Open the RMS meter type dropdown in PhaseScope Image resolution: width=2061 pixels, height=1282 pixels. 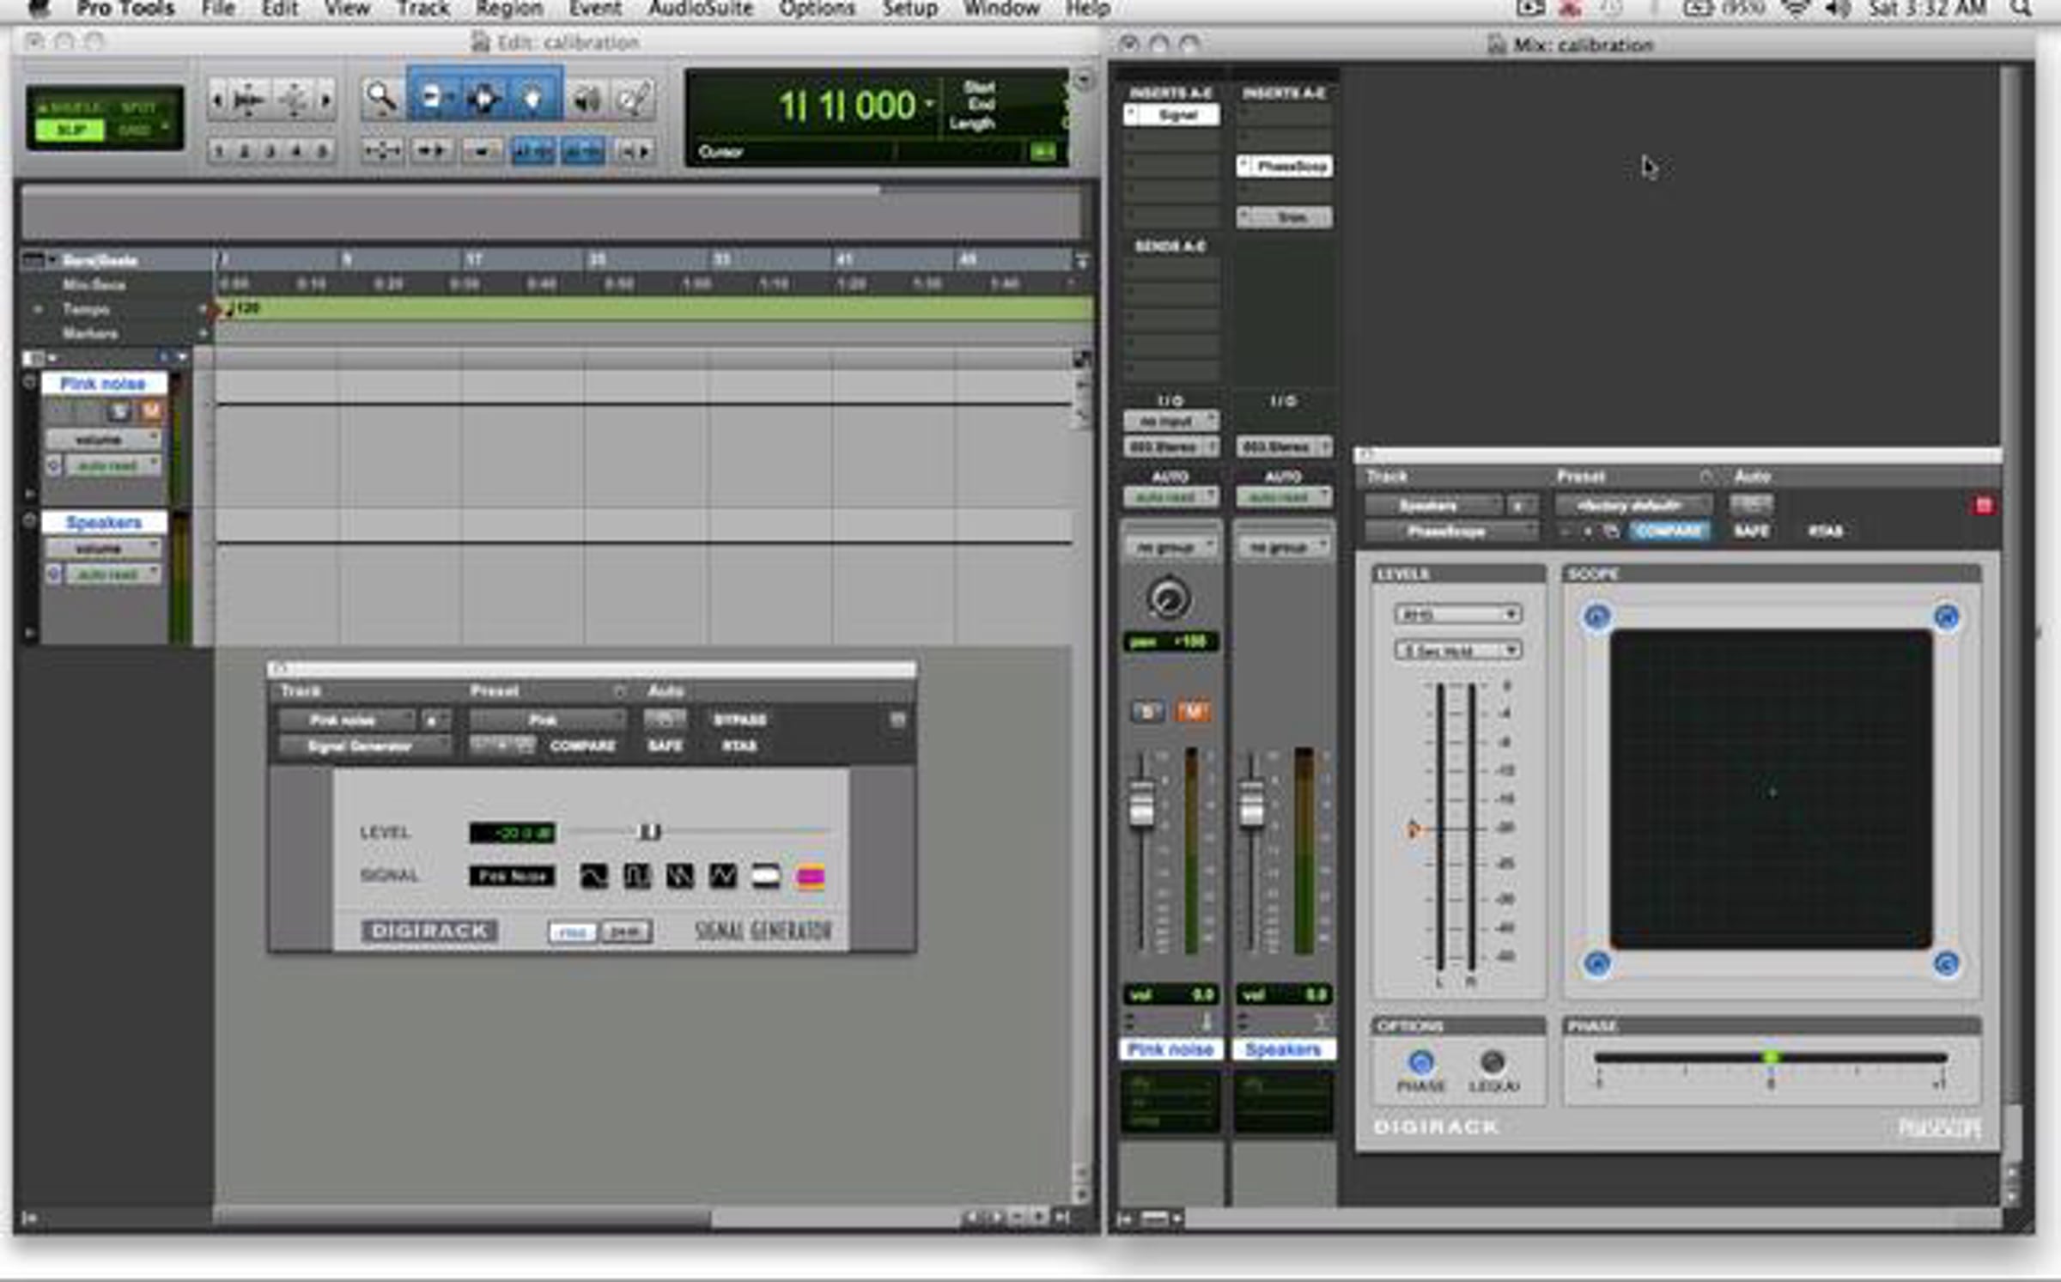click(x=1458, y=614)
